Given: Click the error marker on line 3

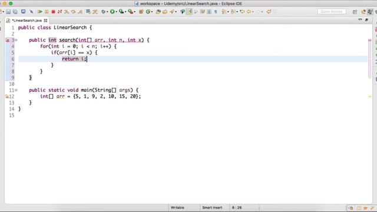Looking at the screenshot, I should pyautogui.click(x=7, y=40).
